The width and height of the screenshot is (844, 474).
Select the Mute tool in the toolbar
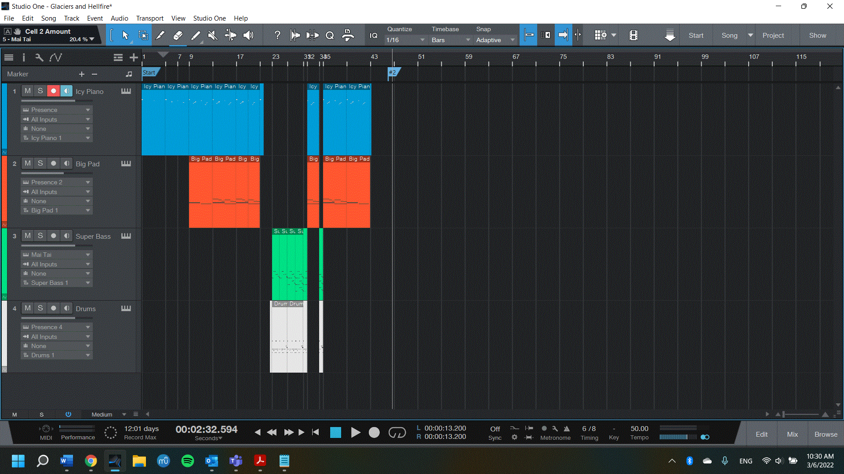213,36
